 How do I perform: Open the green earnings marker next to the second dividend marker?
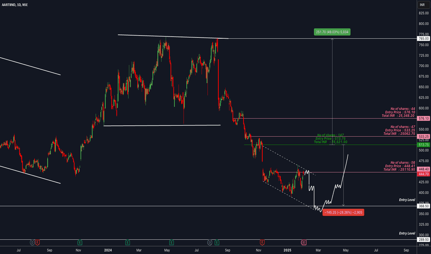[217, 242]
